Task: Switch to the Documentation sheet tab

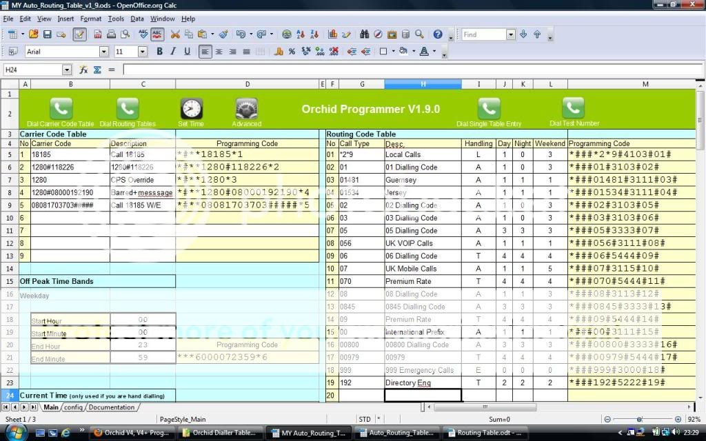Action: (x=112, y=407)
